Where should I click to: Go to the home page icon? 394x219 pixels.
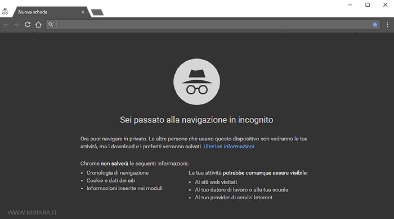coord(38,25)
